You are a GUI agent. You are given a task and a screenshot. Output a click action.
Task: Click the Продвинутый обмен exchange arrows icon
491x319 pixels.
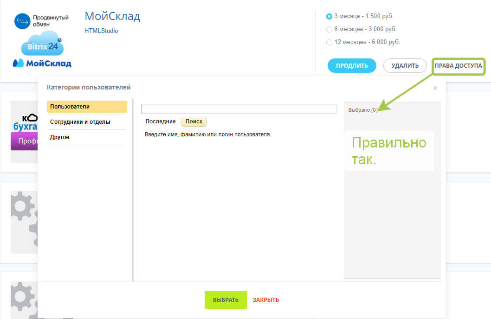(x=22, y=21)
